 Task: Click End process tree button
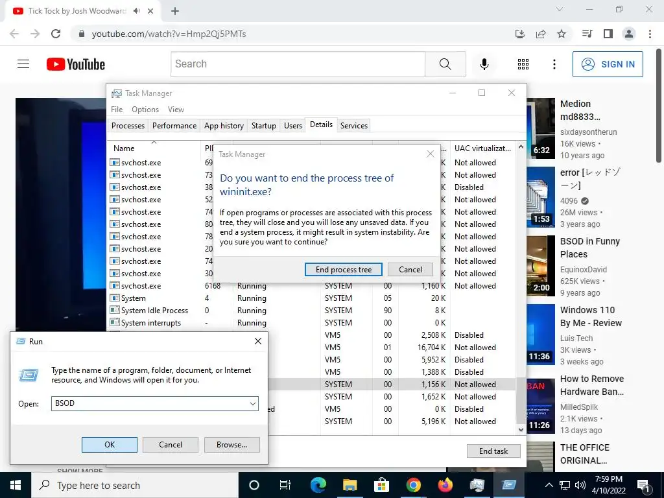pyautogui.click(x=344, y=269)
